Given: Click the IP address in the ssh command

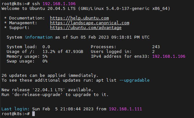Looking at the screenshot, I should pos(59,4).
